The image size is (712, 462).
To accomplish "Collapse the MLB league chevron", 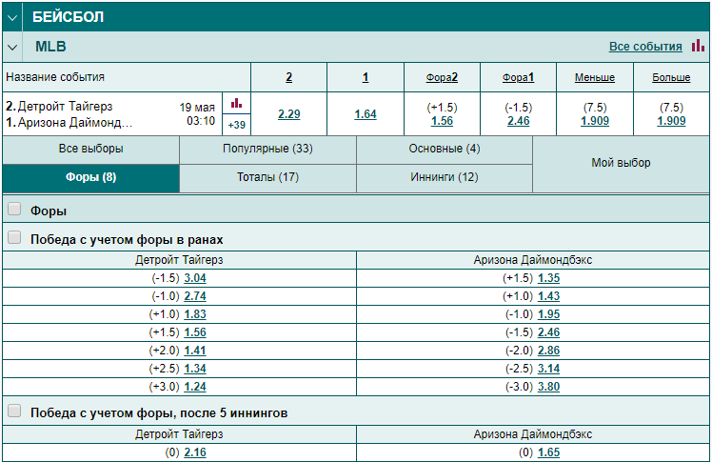I will [12, 47].
